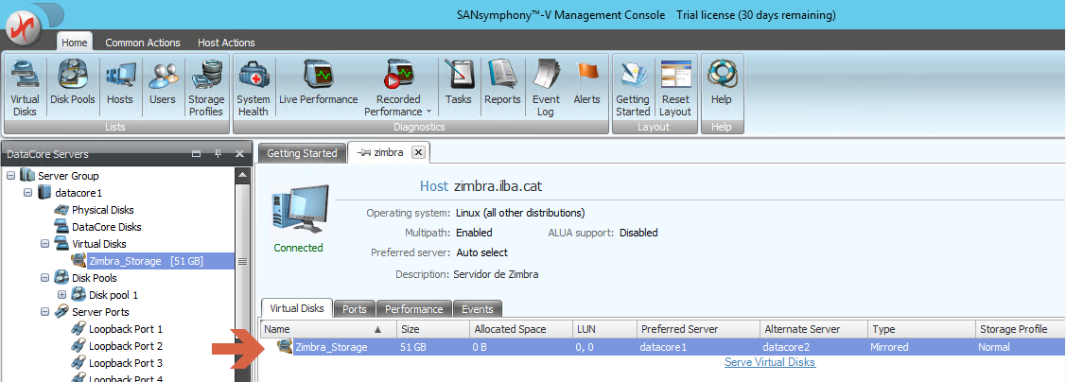Sort by the Type column header
This screenshot has width=1066, height=382.
click(x=921, y=329)
